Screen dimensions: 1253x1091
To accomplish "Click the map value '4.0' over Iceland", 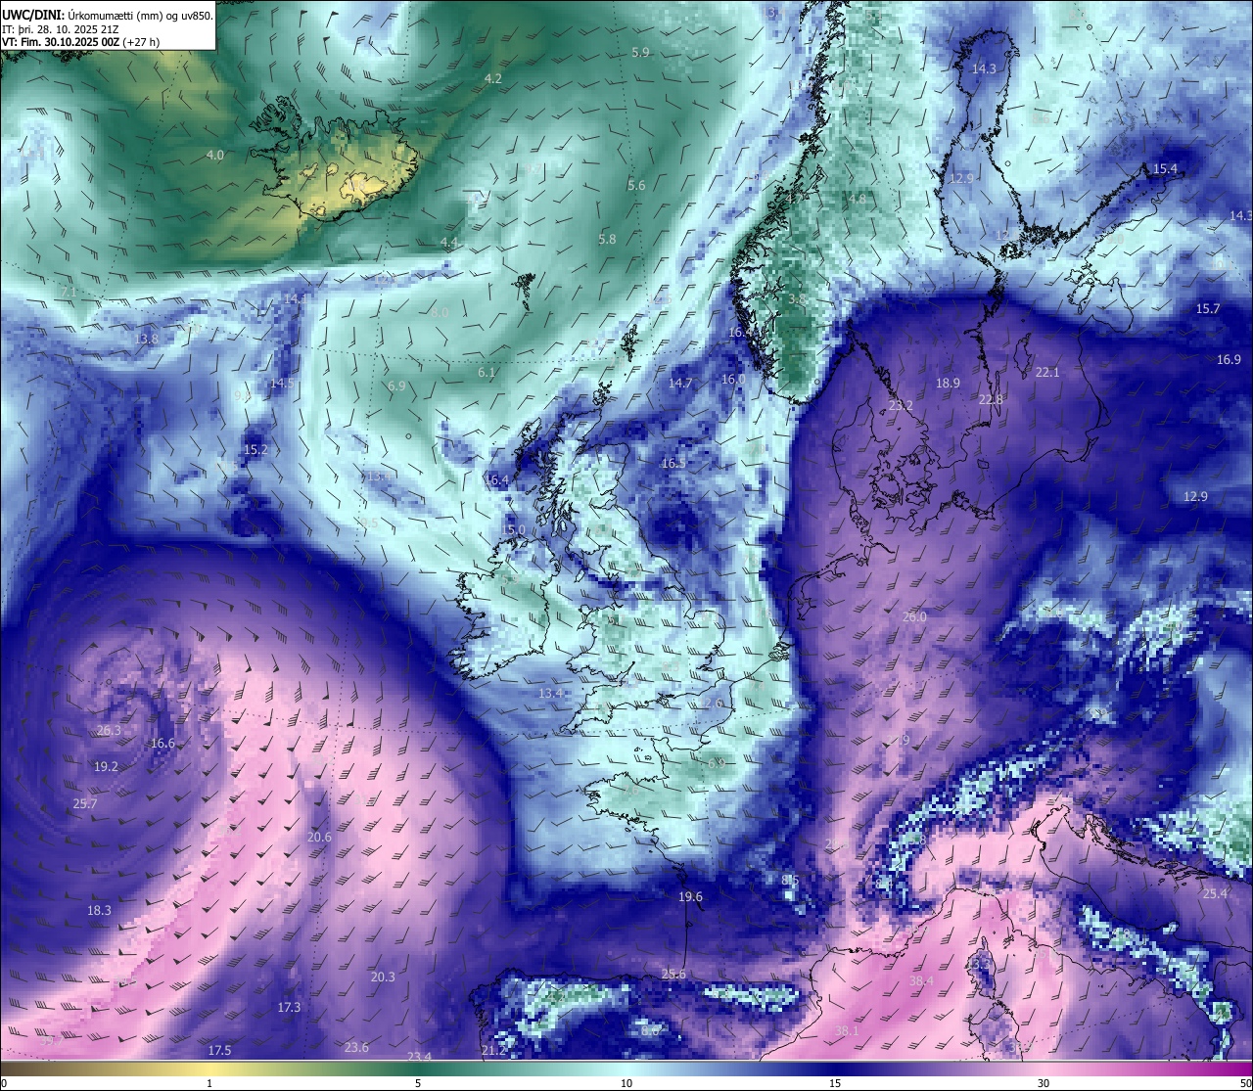I will [215, 155].
